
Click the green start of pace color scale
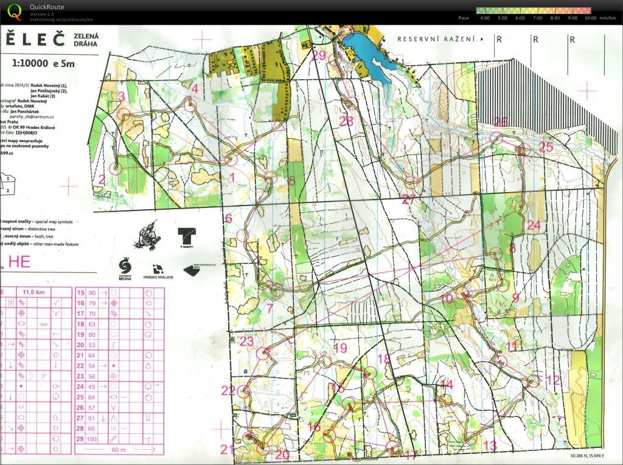pos(481,10)
